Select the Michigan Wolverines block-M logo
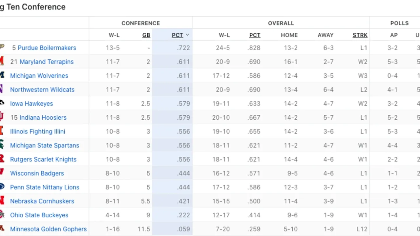420x236 pixels. [2, 76]
